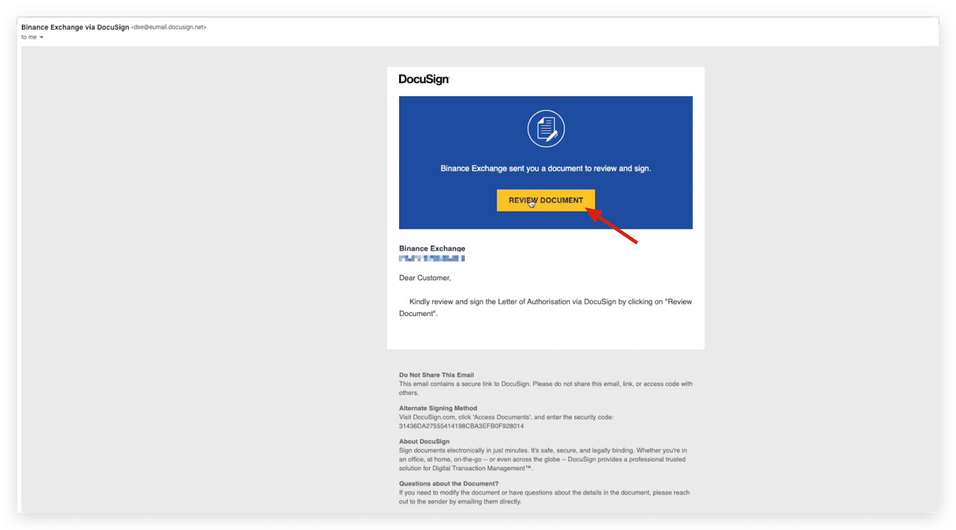Expand the "to me" recipient details arrow
The width and height of the screenshot is (956, 530).
pos(42,38)
